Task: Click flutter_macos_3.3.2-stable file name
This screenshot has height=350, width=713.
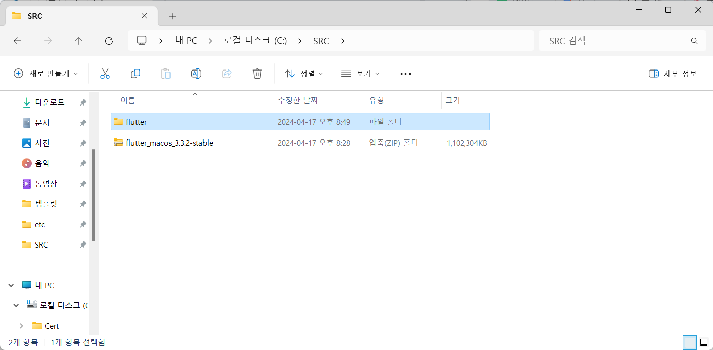Action: (169, 143)
